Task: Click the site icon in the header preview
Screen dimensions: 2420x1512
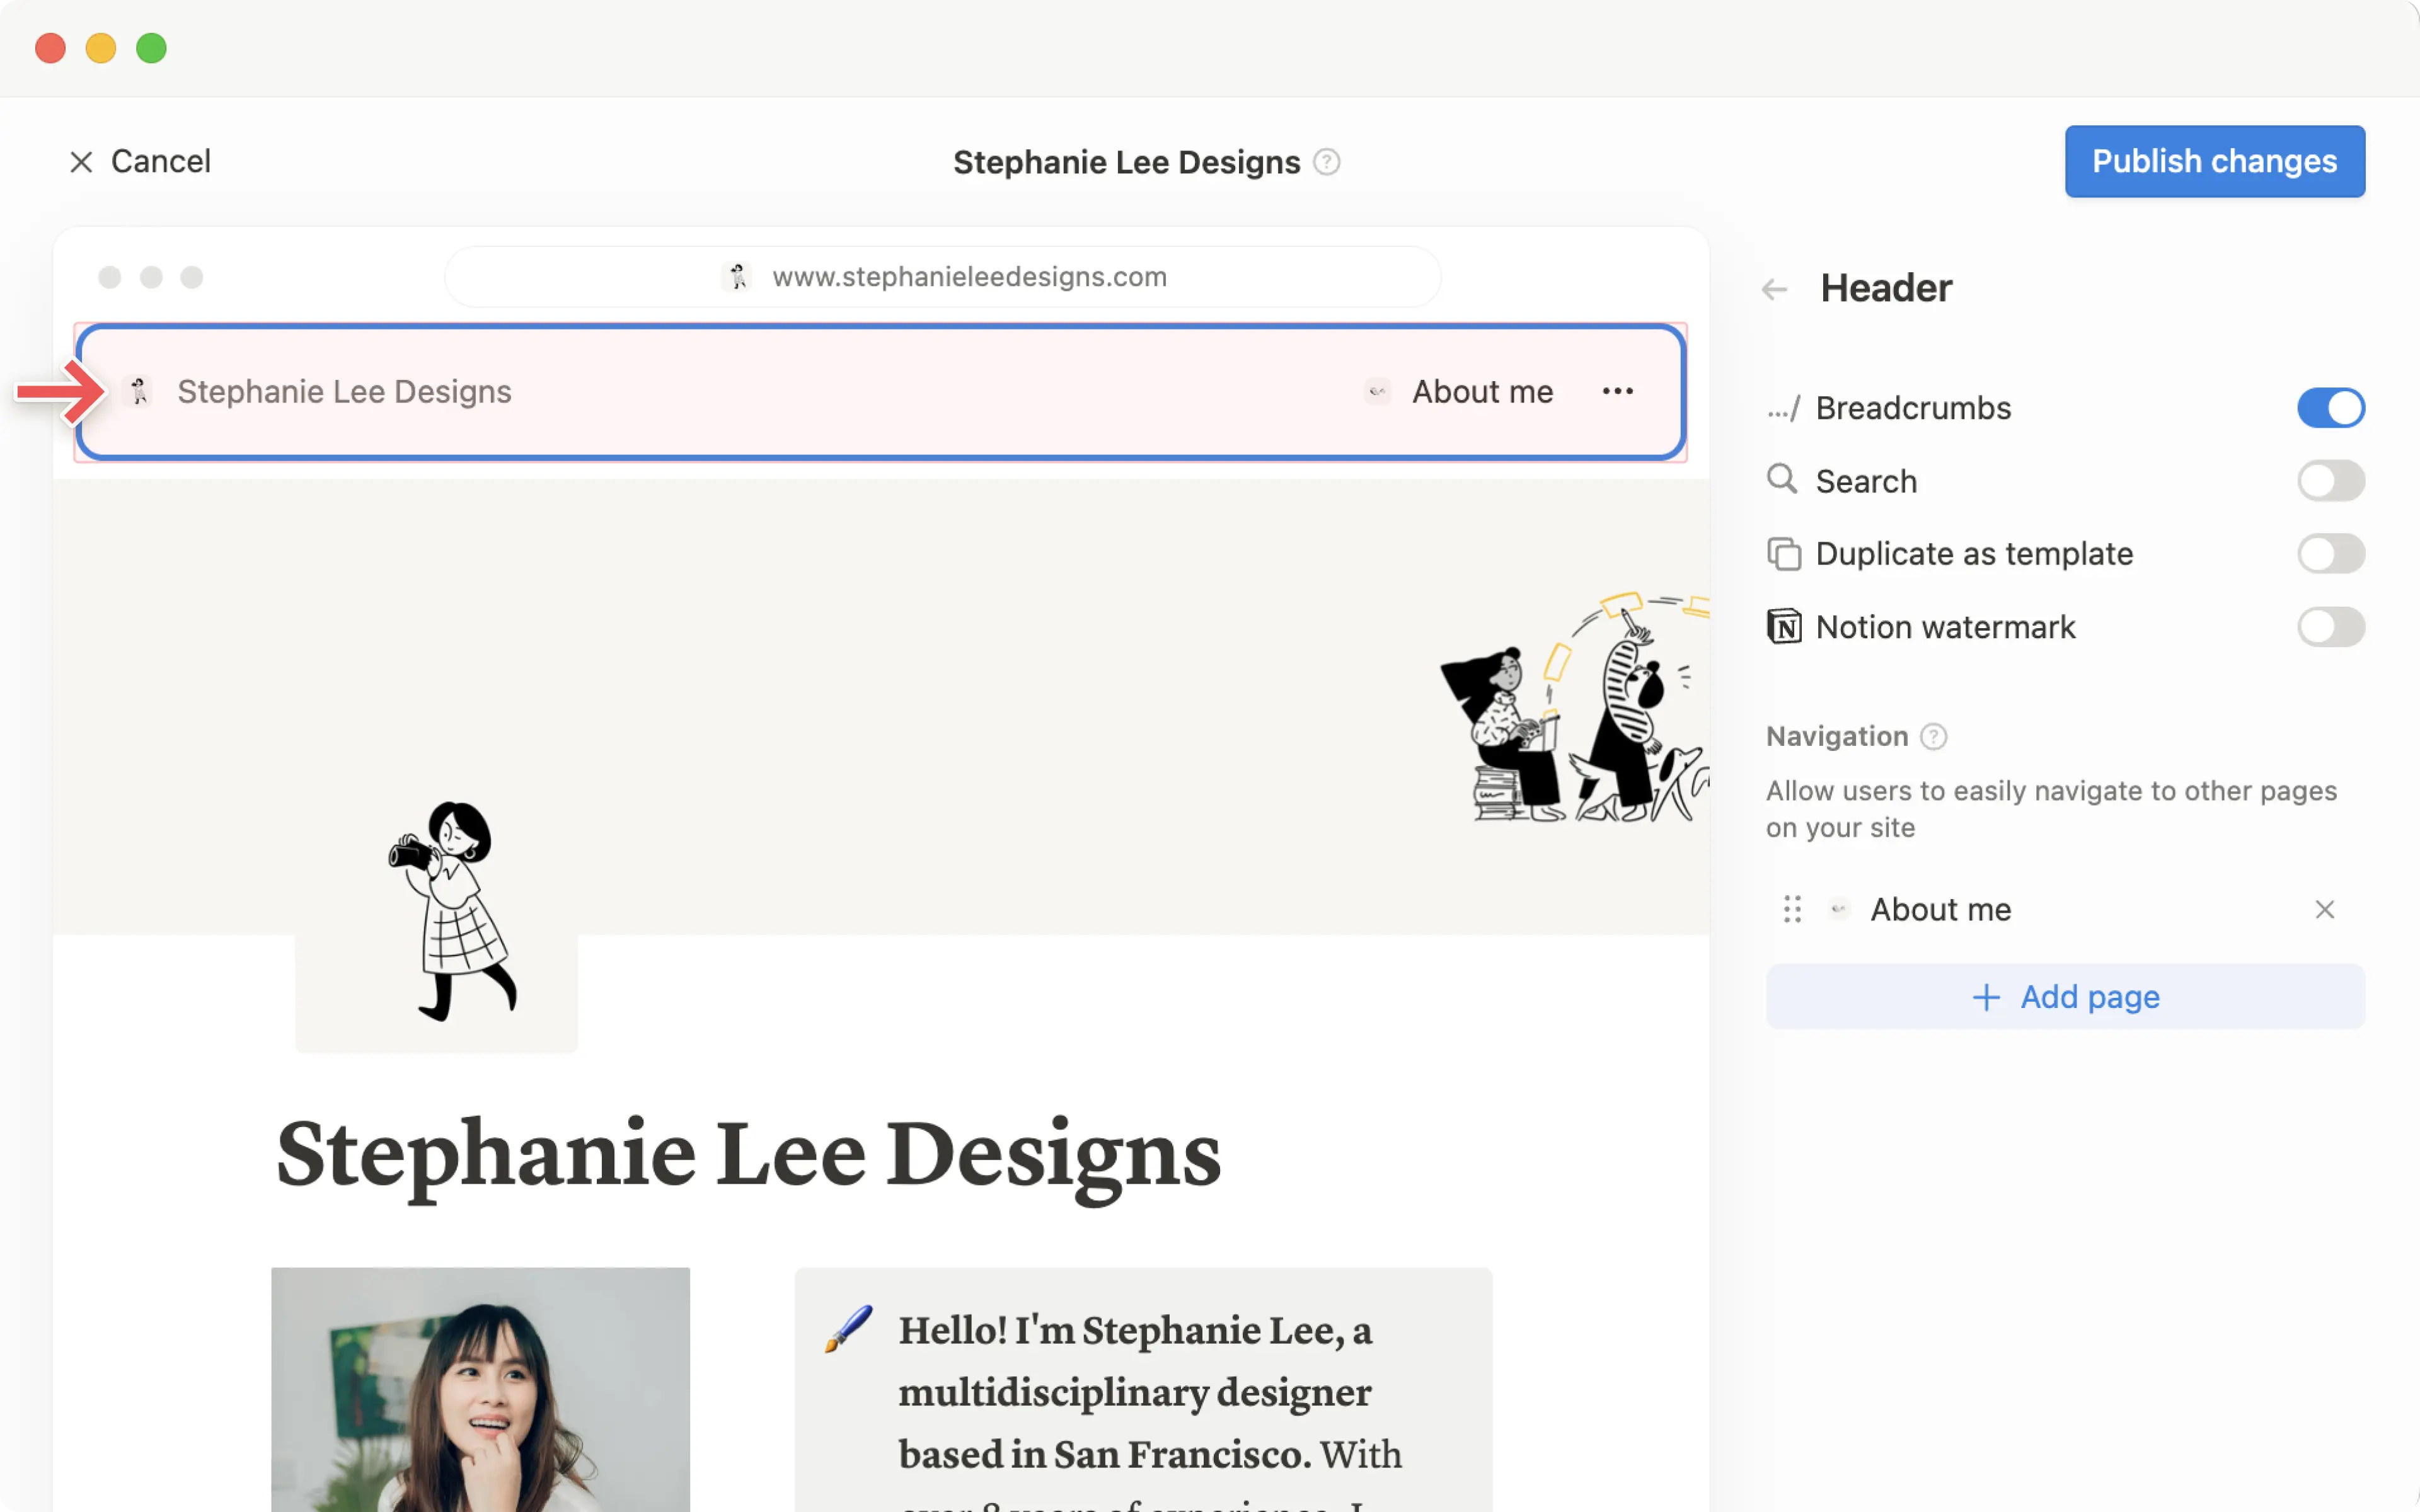Action: (138, 391)
